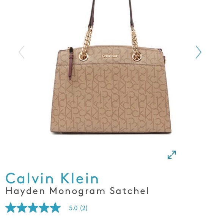
Task: Click the first rating star
Action: click(x=11, y=207)
